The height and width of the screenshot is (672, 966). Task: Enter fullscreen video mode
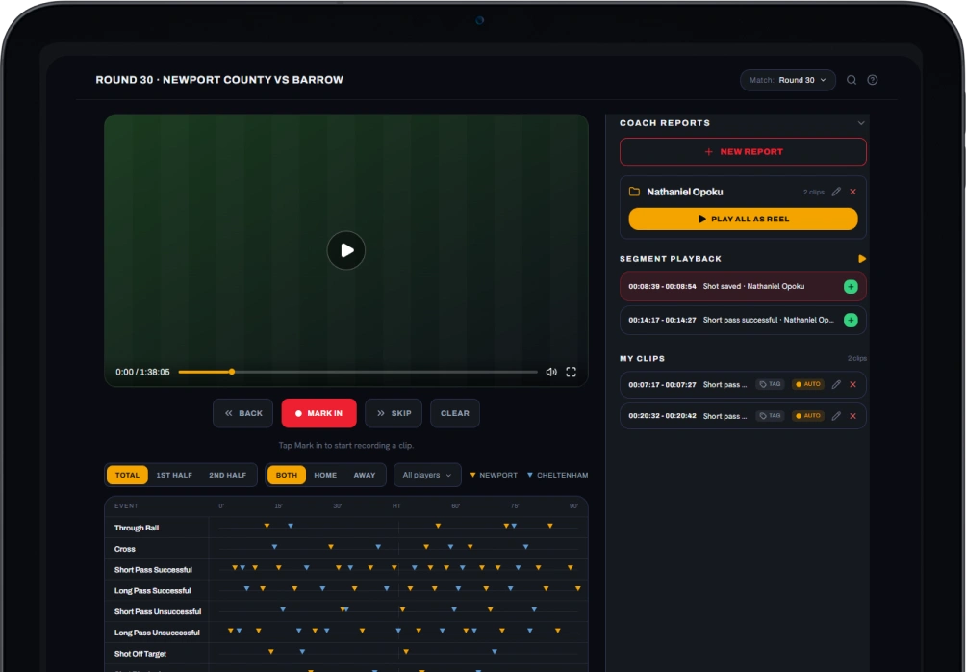point(572,372)
